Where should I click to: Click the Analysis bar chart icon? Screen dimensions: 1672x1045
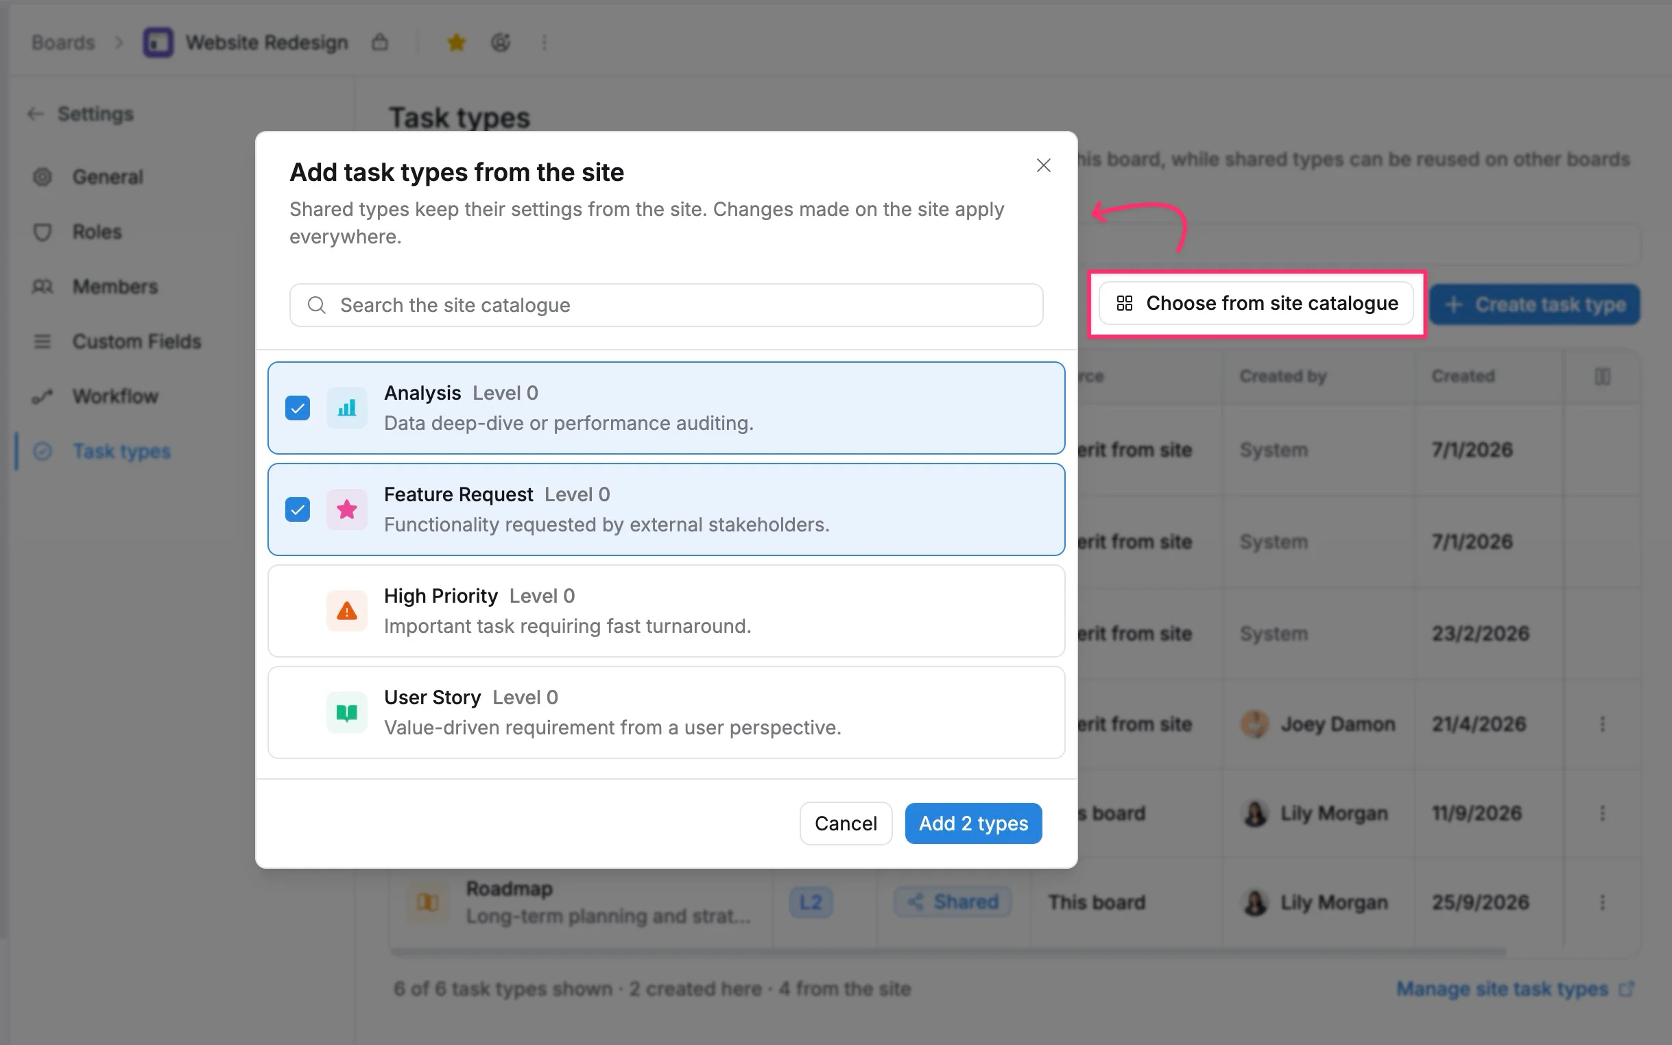[x=346, y=408]
